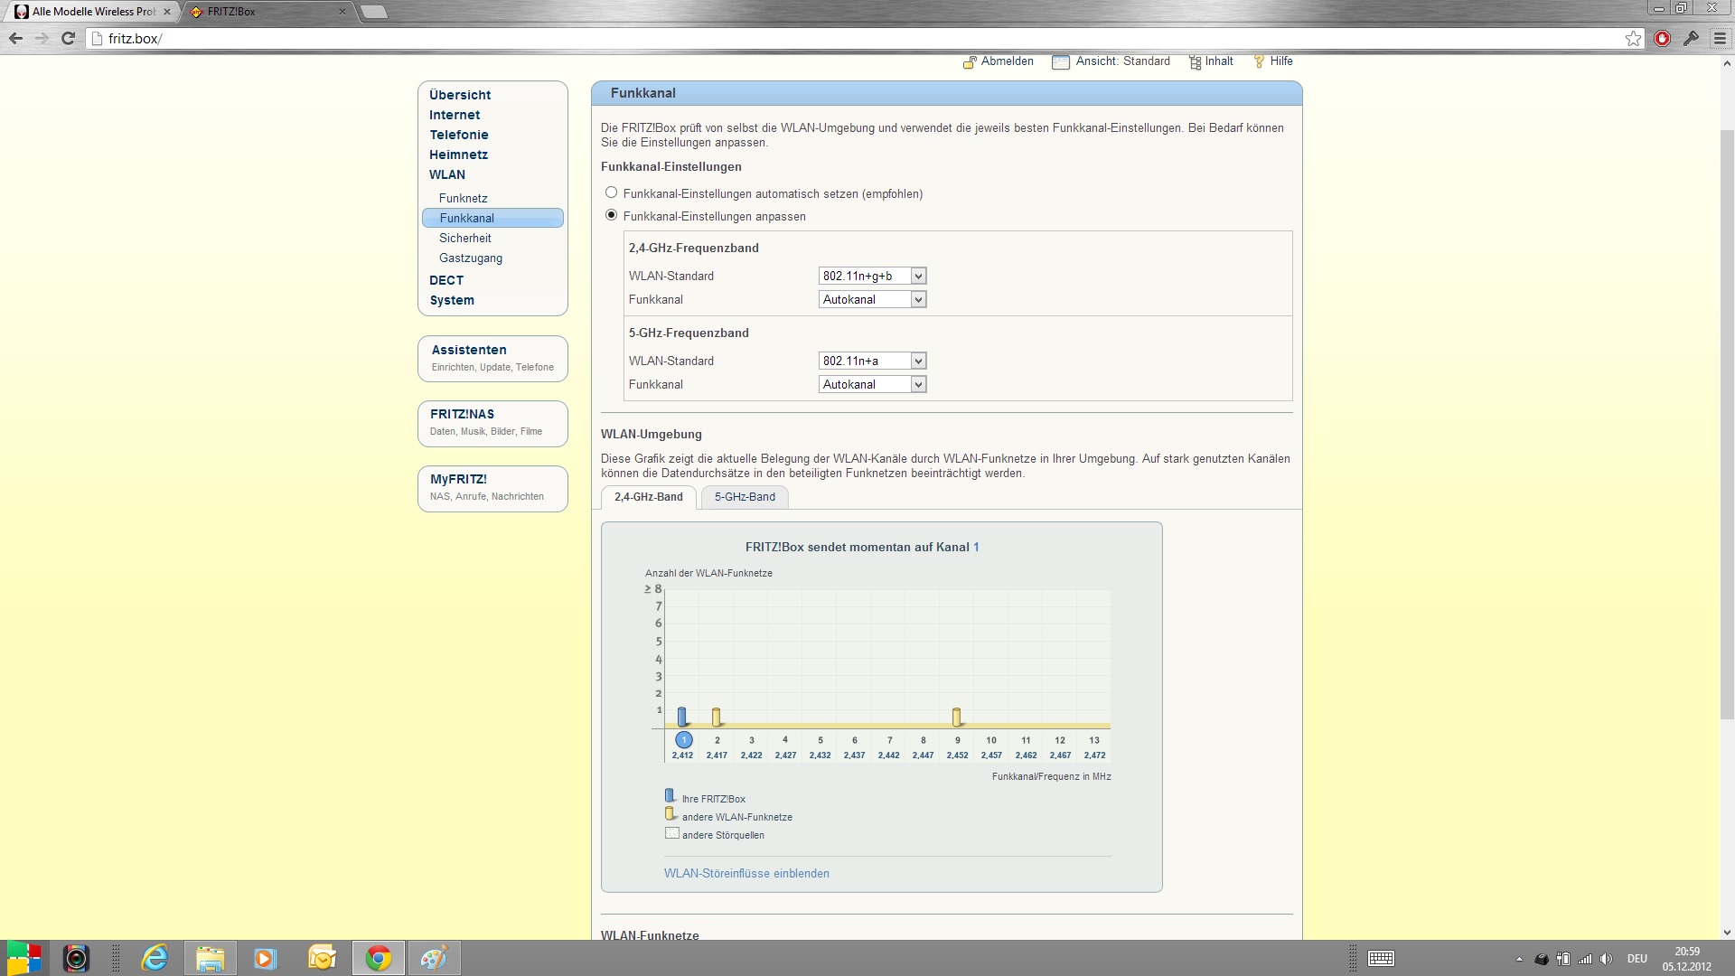Open File Explorer from taskbar
Viewport: 1735px width, 976px height.
tap(210, 958)
